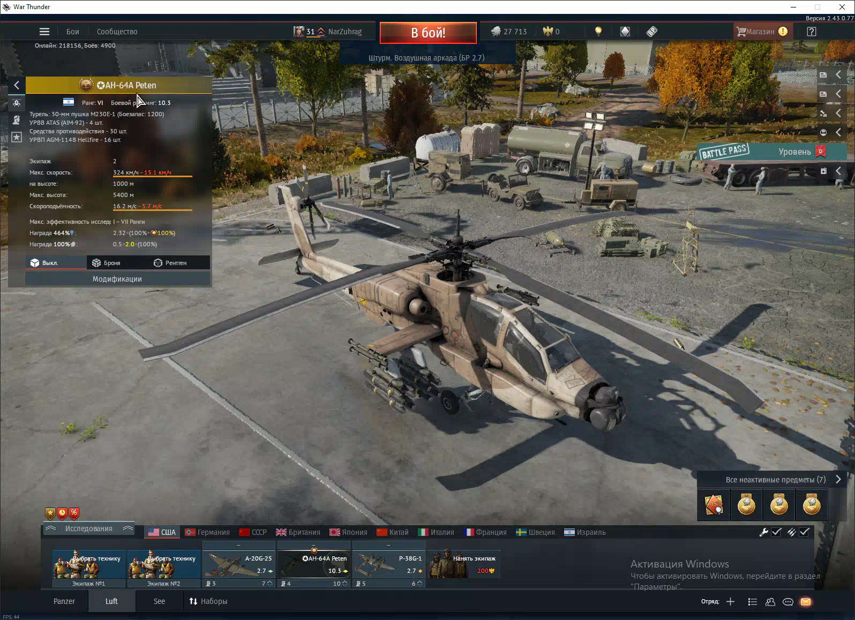The image size is (855, 620).
Task: Switch to Panzer preset tab
Action: (x=64, y=601)
